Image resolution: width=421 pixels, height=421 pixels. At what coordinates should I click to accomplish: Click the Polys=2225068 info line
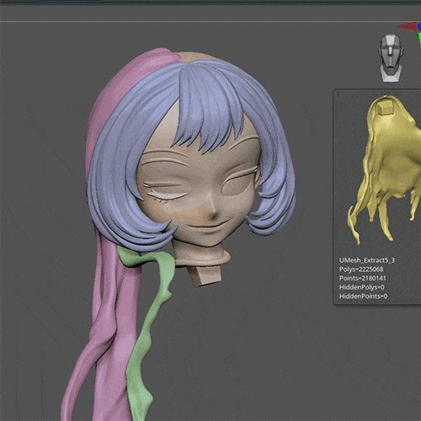361,269
